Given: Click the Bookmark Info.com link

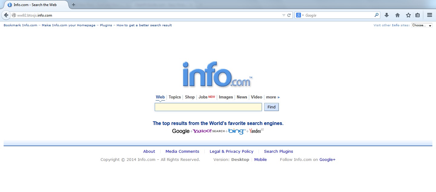Looking at the screenshot, I should pos(20,25).
